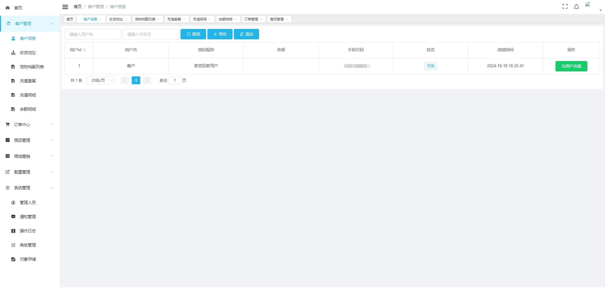Close the 售后管理 page tab
Screen dimensions: 605x289
287,19
